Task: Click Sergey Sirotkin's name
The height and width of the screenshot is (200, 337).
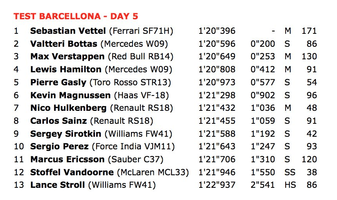Action: pyautogui.click(x=66, y=134)
